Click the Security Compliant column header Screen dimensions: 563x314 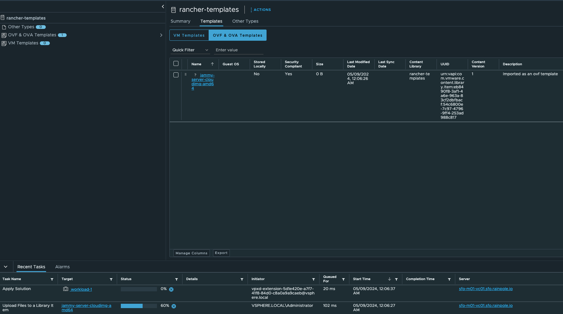coord(293,64)
